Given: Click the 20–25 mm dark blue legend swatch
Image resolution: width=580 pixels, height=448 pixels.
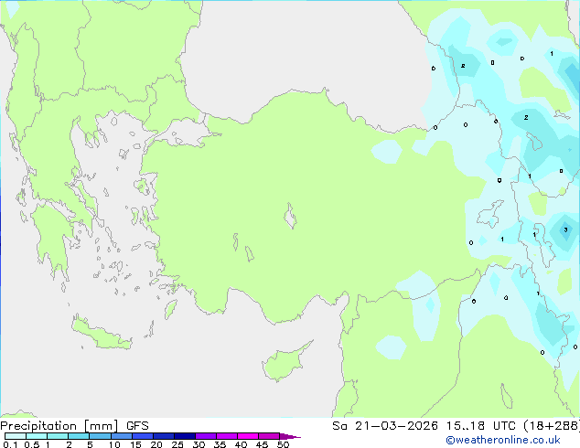Looking at the screenshot, I should 163,436.
